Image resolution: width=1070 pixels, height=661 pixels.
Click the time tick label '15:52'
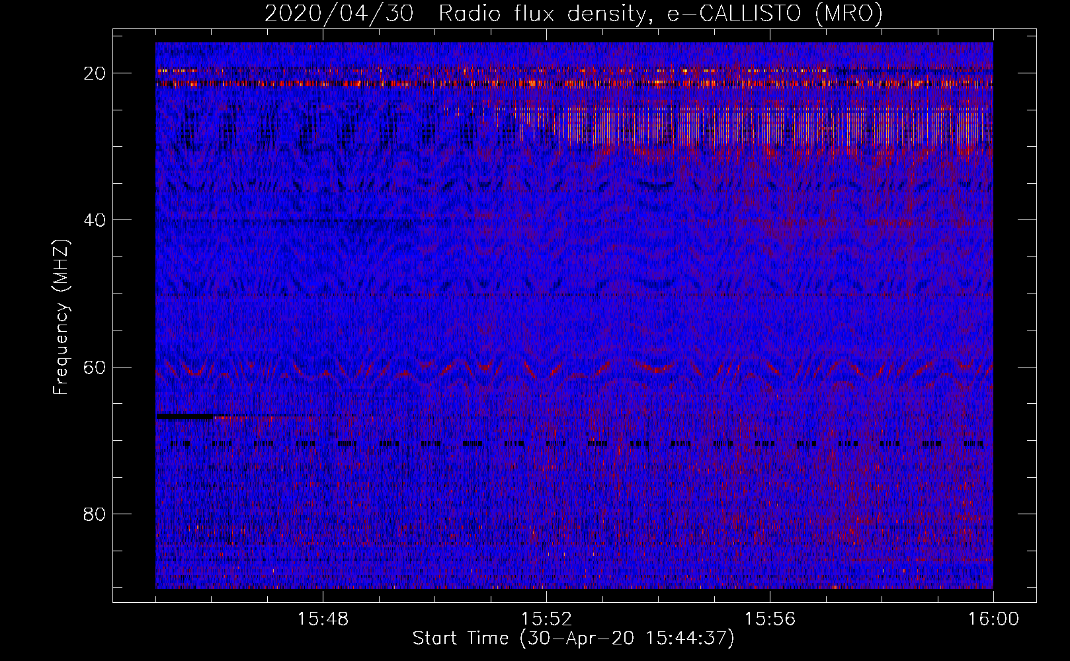pos(546,619)
